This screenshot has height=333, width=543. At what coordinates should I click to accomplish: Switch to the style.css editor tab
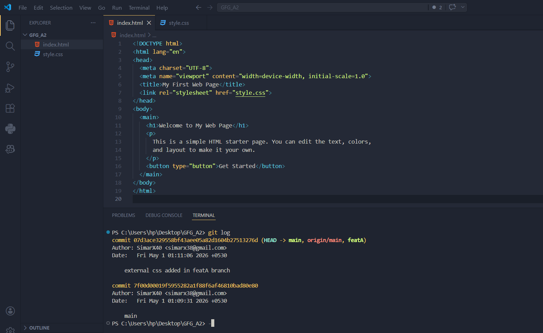point(181,23)
